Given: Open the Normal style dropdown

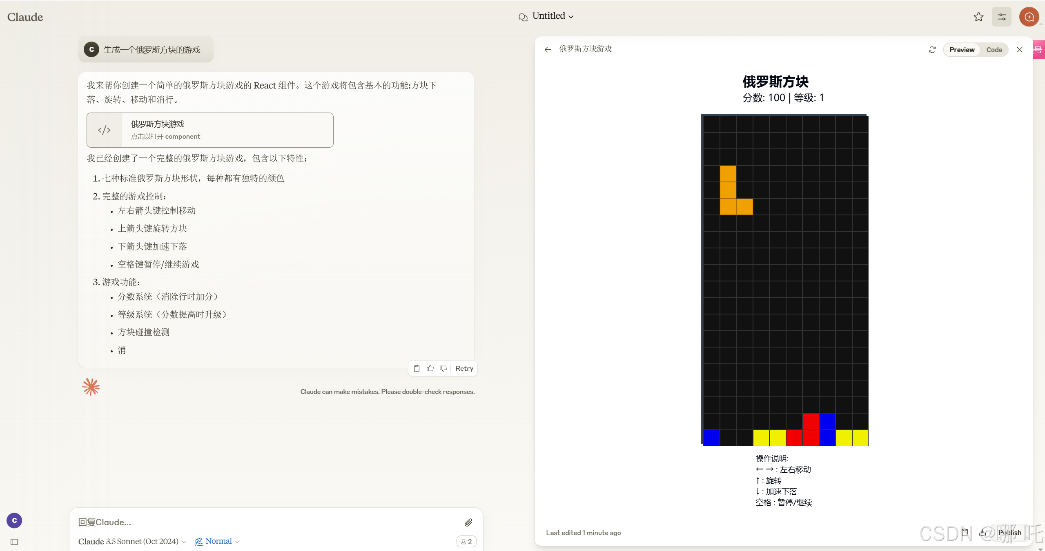Looking at the screenshot, I should pyautogui.click(x=218, y=541).
